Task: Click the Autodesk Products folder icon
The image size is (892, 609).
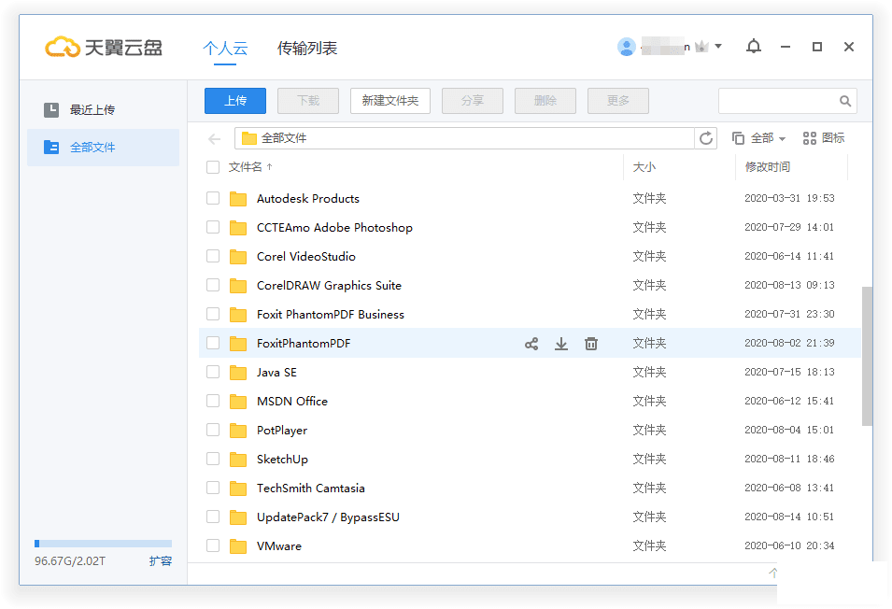Action: [238, 199]
